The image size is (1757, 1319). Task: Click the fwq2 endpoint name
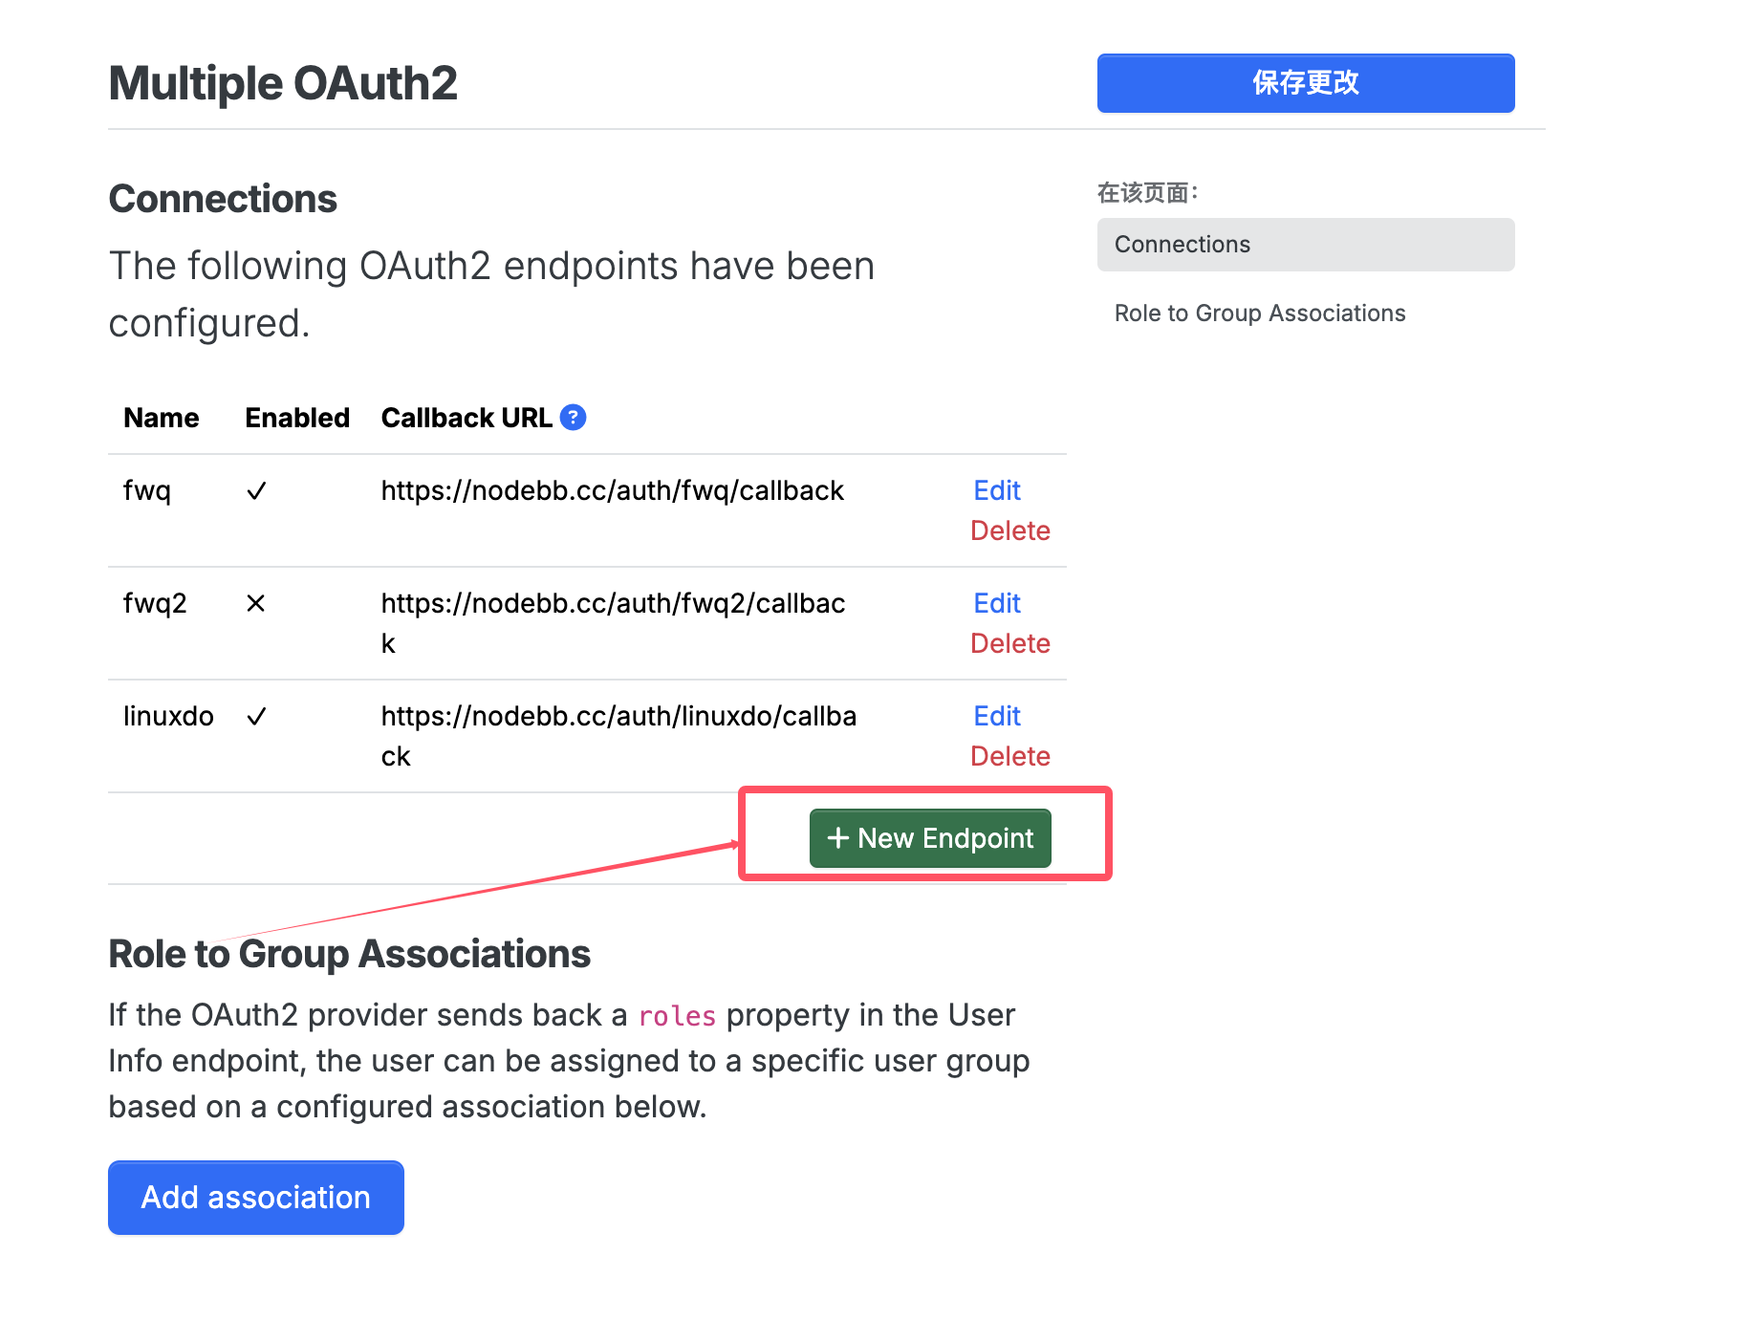pyautogui.click(x=155, y=603)
